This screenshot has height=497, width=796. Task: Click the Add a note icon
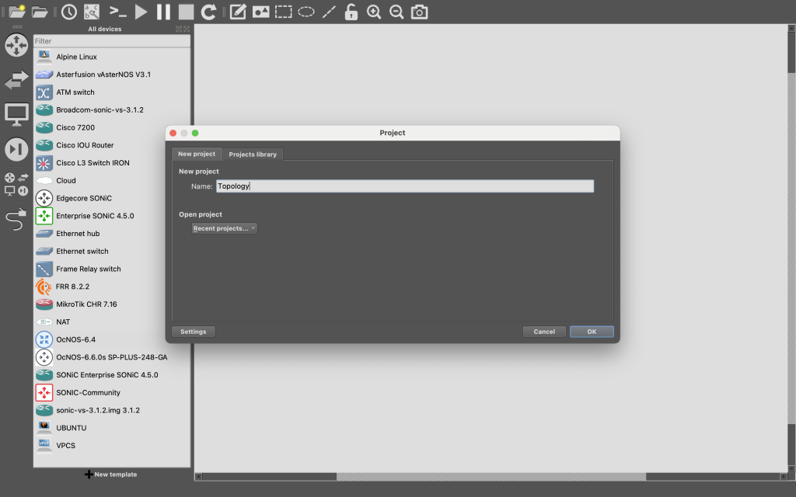[x=238, y=12]
